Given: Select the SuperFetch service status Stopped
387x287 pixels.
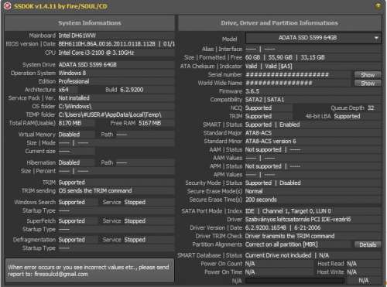Looking at the screenshot, I should (135, 221).
